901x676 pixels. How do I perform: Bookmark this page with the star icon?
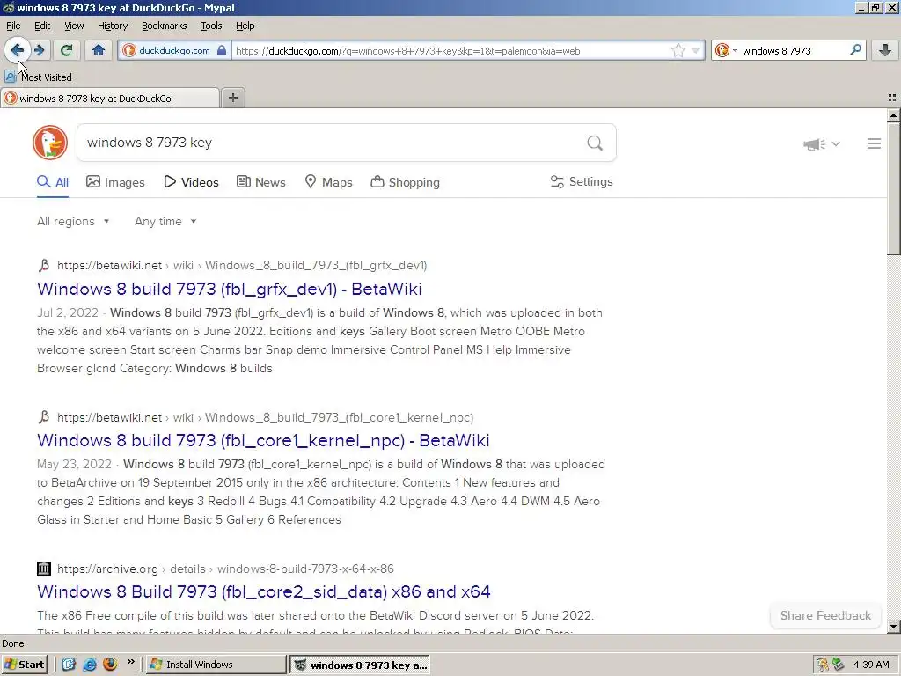pos(678,50)
